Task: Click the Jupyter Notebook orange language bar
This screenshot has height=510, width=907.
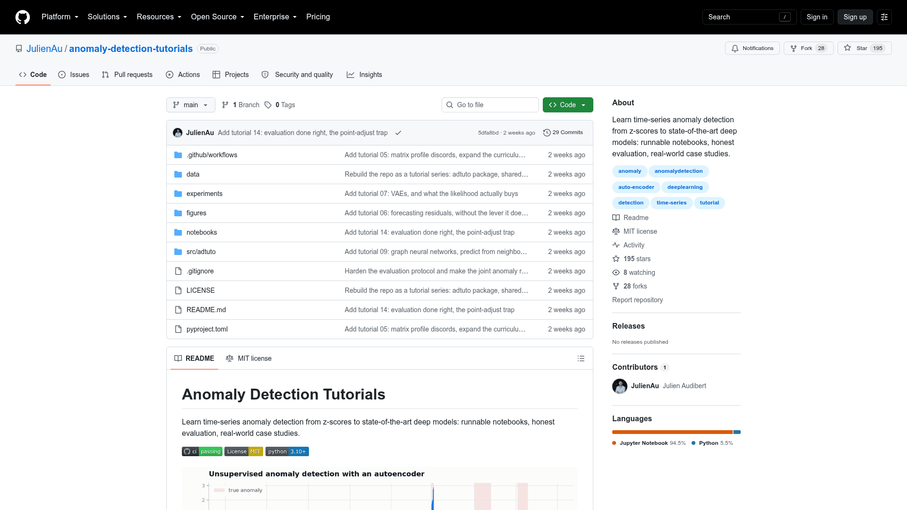Action: pos(672,432)
